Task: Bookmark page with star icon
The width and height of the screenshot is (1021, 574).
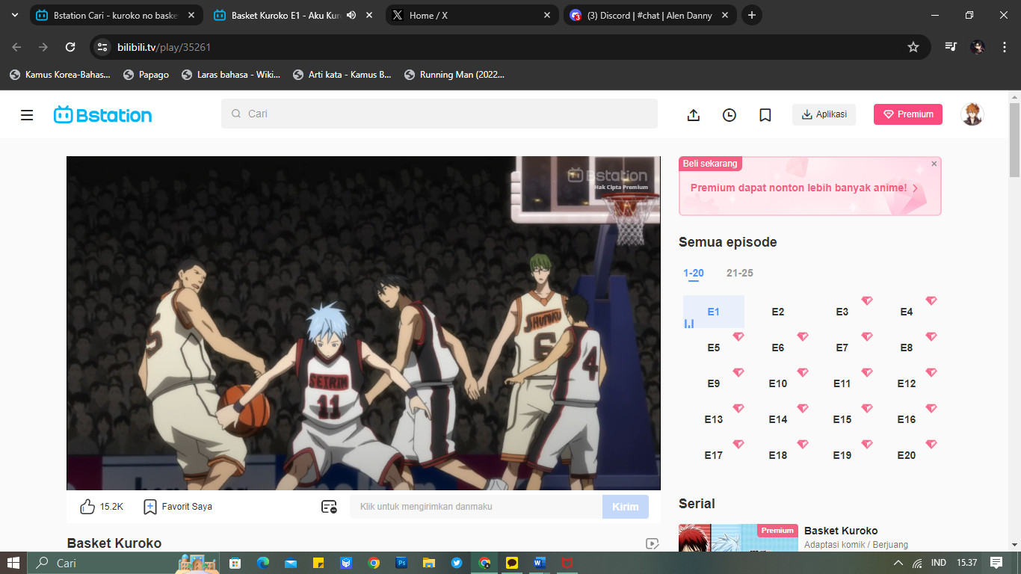Action: tap(913, 47)
